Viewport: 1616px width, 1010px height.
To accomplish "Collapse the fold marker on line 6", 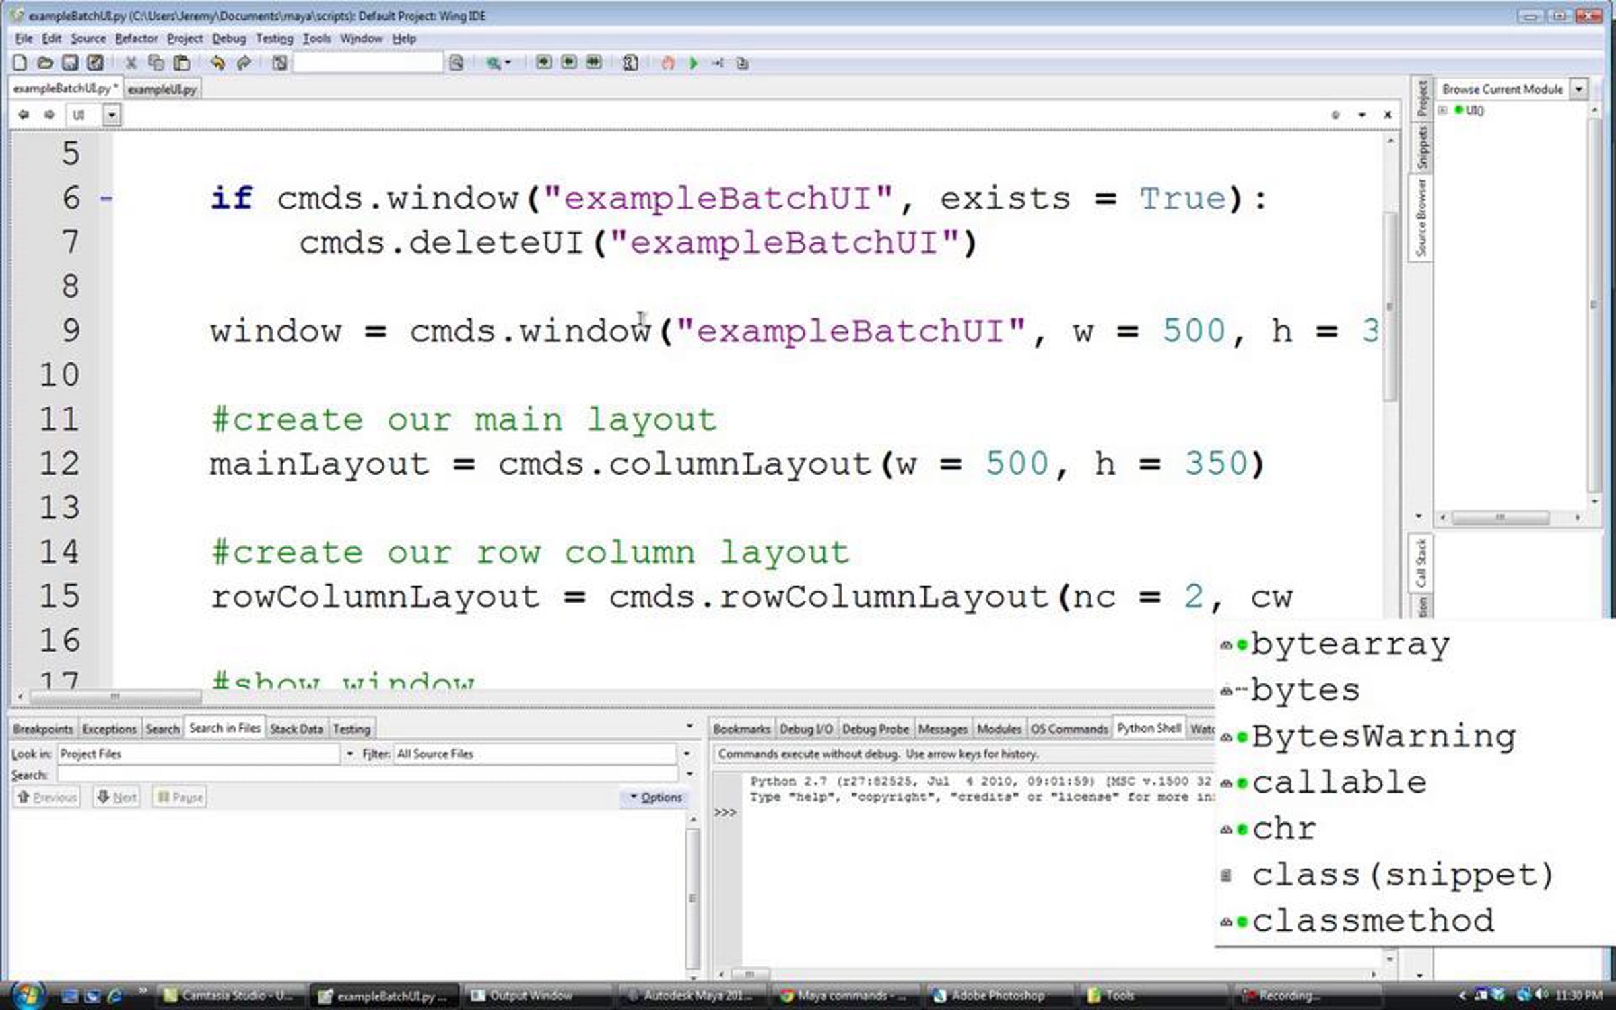I will (x=106, y=198).
